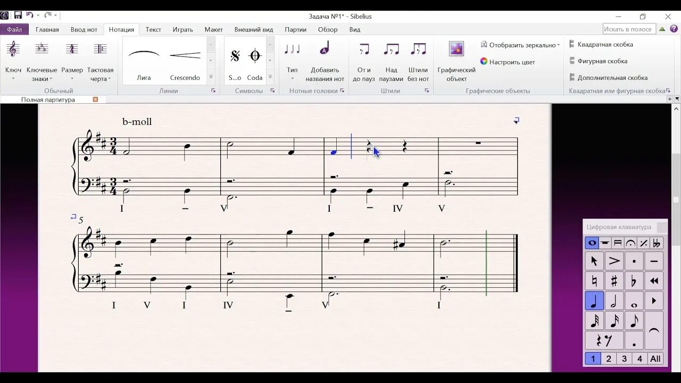
Task: Switch to more notes keypad layout
Action: 605,243
